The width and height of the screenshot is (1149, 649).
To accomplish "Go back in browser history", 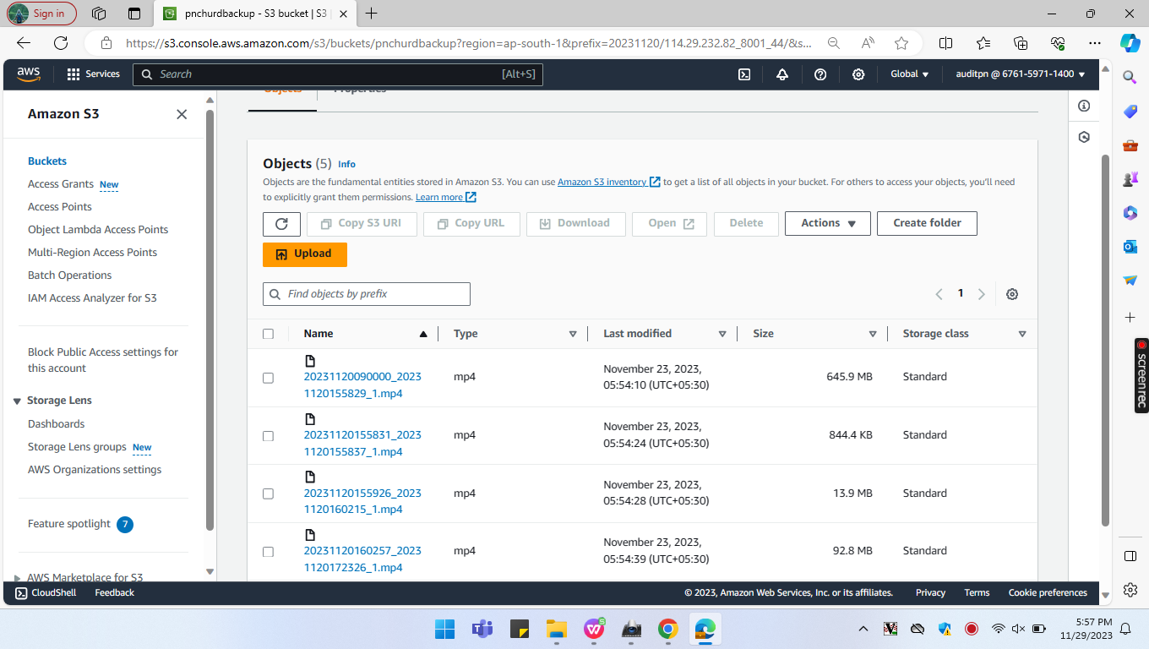I will tap(24, 43).
